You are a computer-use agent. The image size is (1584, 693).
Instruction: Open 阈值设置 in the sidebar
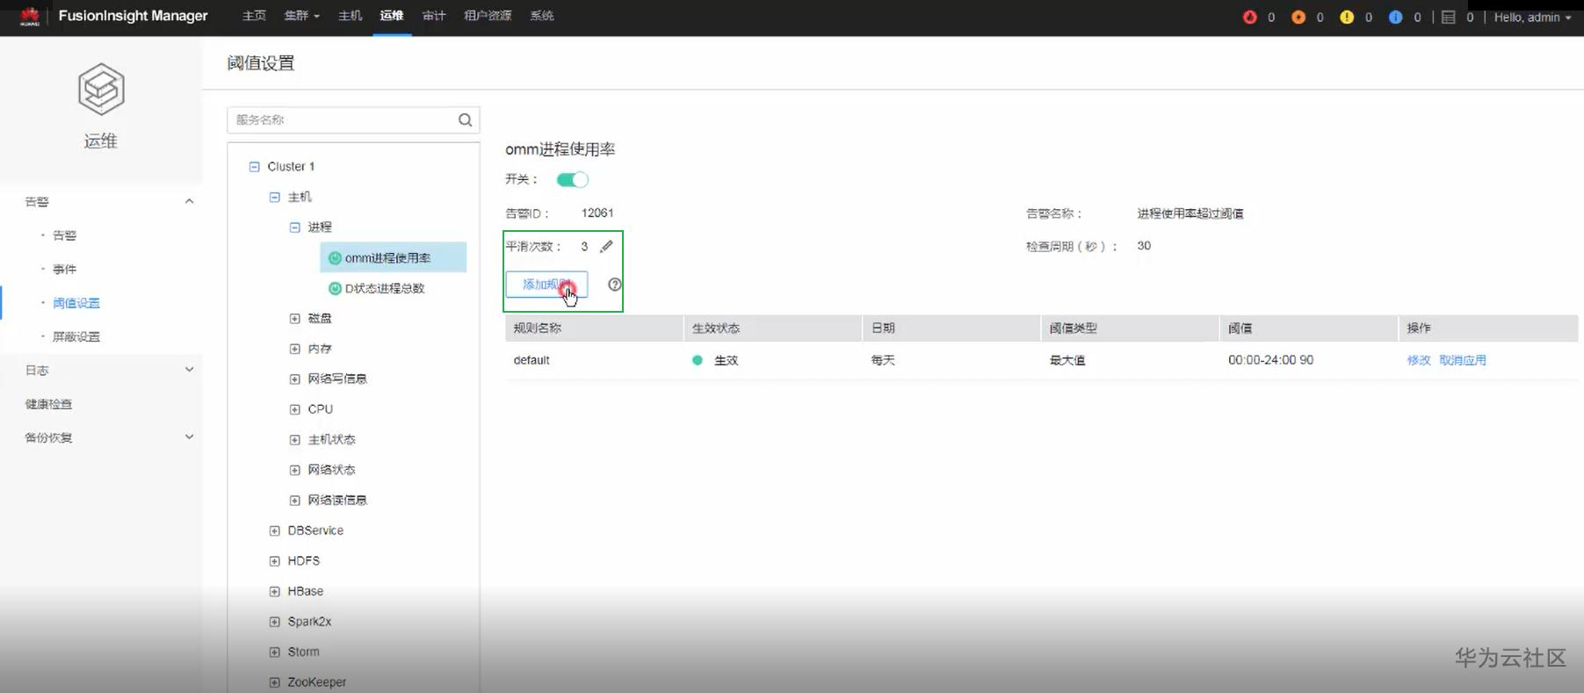pos(76,303)
